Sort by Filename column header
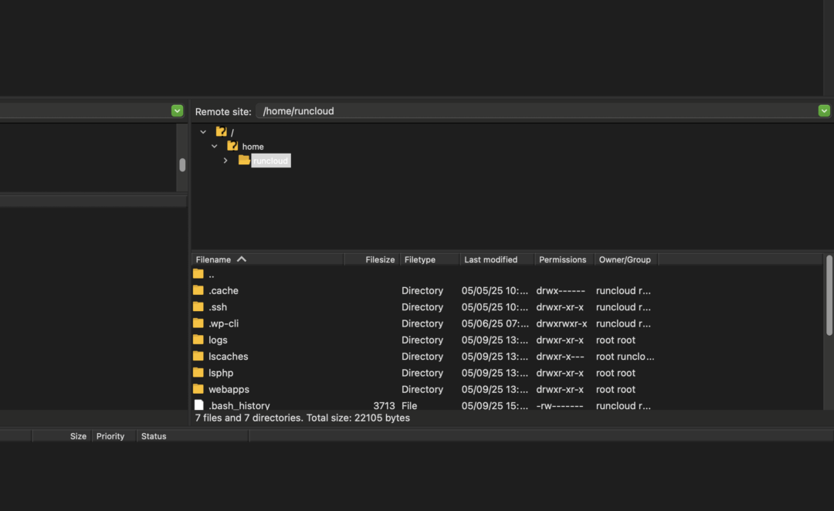 (x=267, y=259)
